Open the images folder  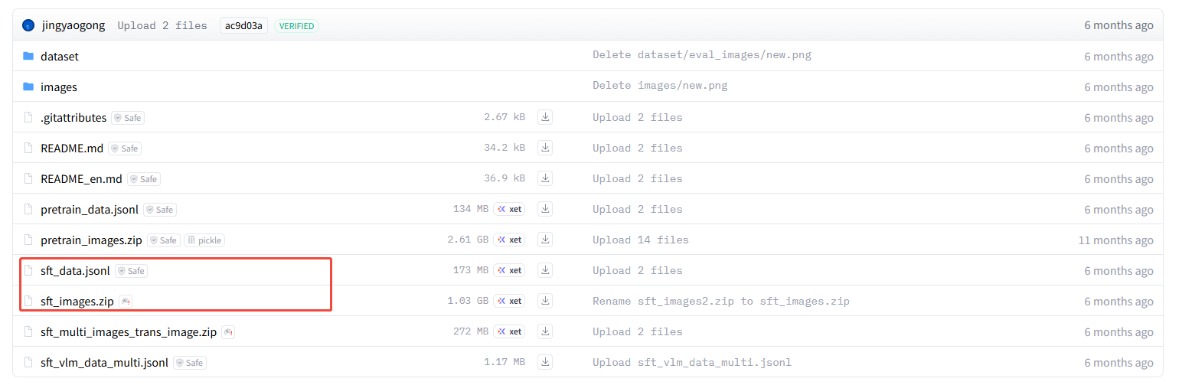click(59, 87)
